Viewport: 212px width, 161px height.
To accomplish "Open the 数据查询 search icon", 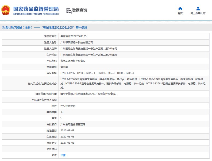I will (69, 11).
